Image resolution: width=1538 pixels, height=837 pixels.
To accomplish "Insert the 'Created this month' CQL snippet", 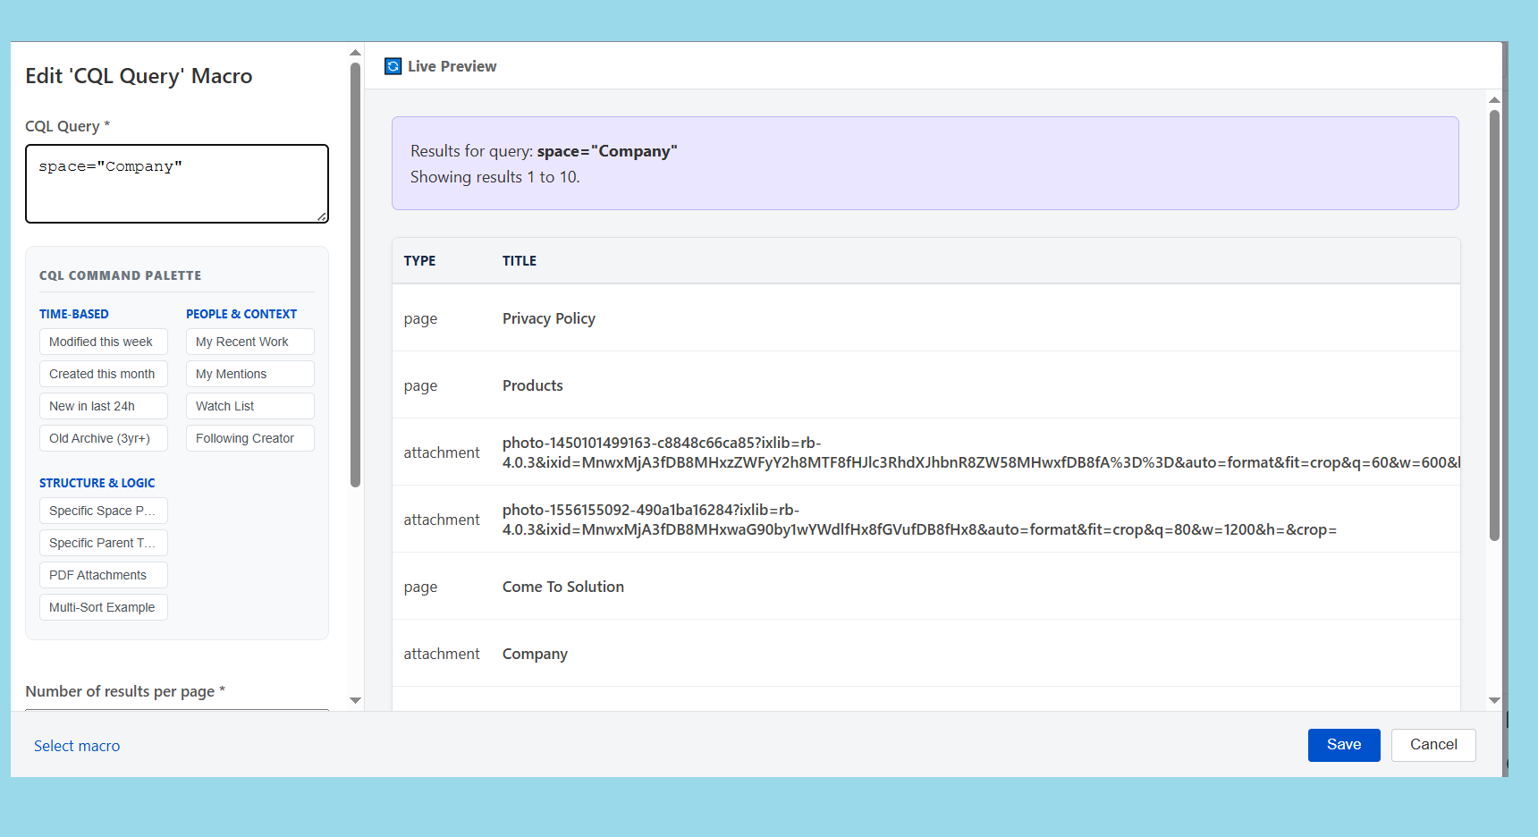I will pyautogui.click(x=103, y=374).
